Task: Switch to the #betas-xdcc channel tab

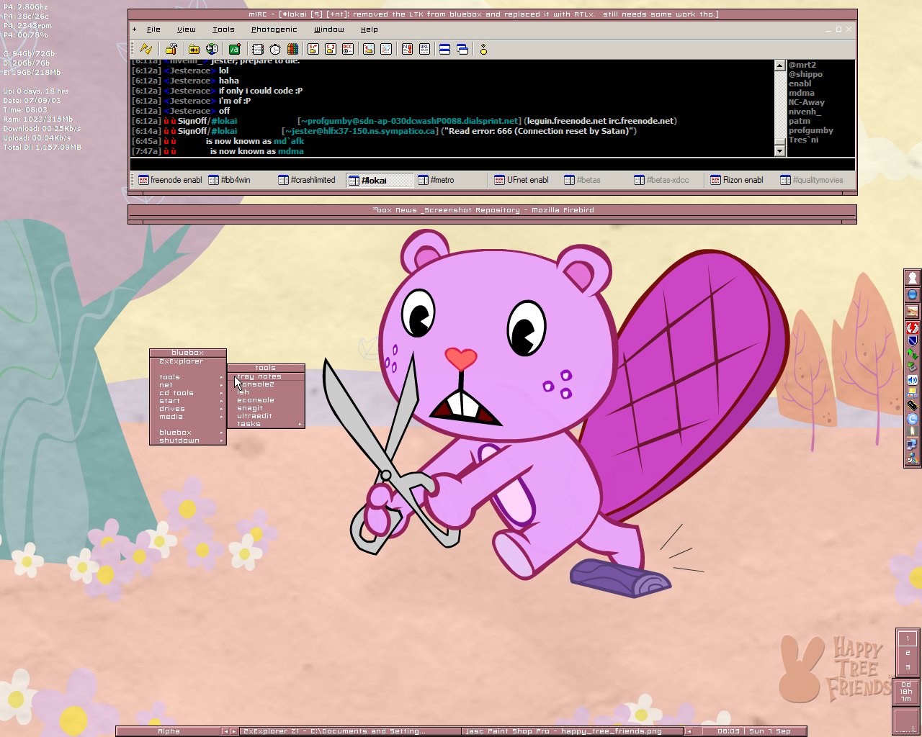Action: (666, 180)
